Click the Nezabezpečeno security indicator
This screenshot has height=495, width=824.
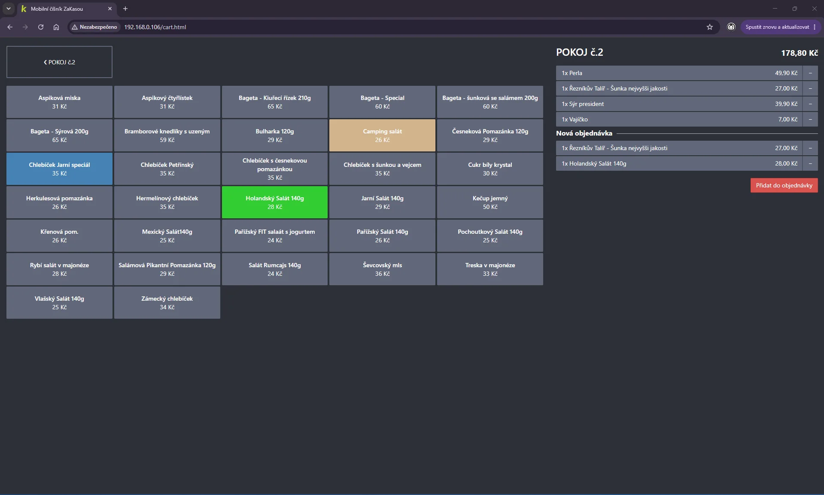94,27
